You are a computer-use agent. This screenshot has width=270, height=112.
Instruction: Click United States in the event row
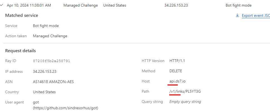pos(115,5)
